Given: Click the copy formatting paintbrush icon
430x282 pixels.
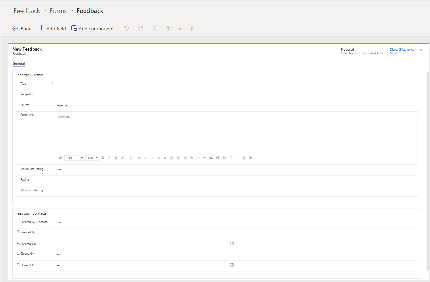Looking at the screenshot, I should [x=60, y=158].
